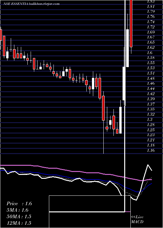Click the <<Live MACD label

[137, 219]
